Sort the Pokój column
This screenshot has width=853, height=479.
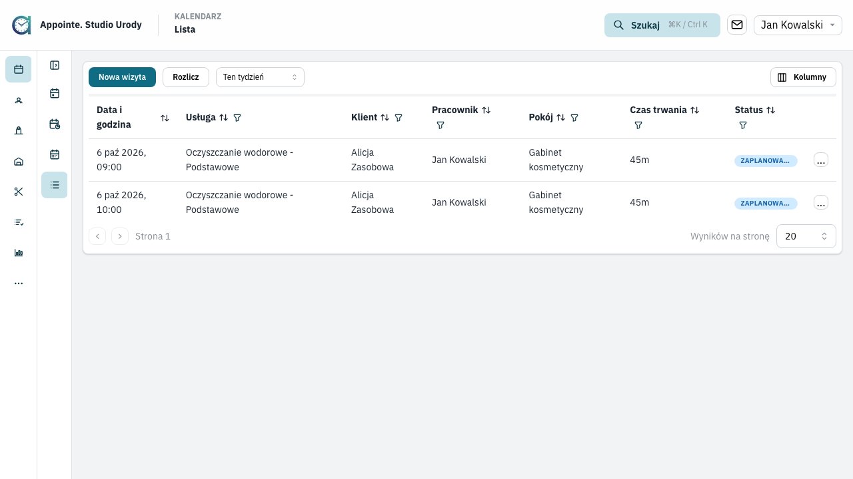[x=561, y=118]
